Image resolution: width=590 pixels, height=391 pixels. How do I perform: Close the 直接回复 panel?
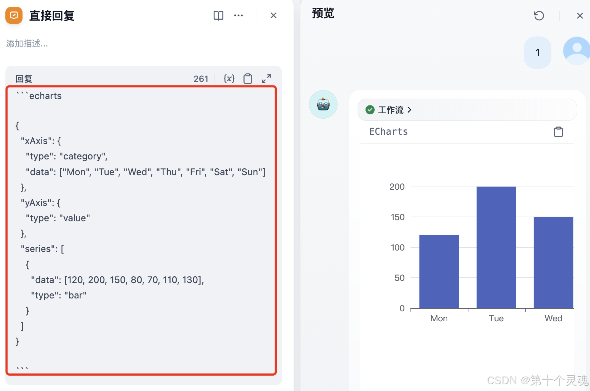point(274,15)
